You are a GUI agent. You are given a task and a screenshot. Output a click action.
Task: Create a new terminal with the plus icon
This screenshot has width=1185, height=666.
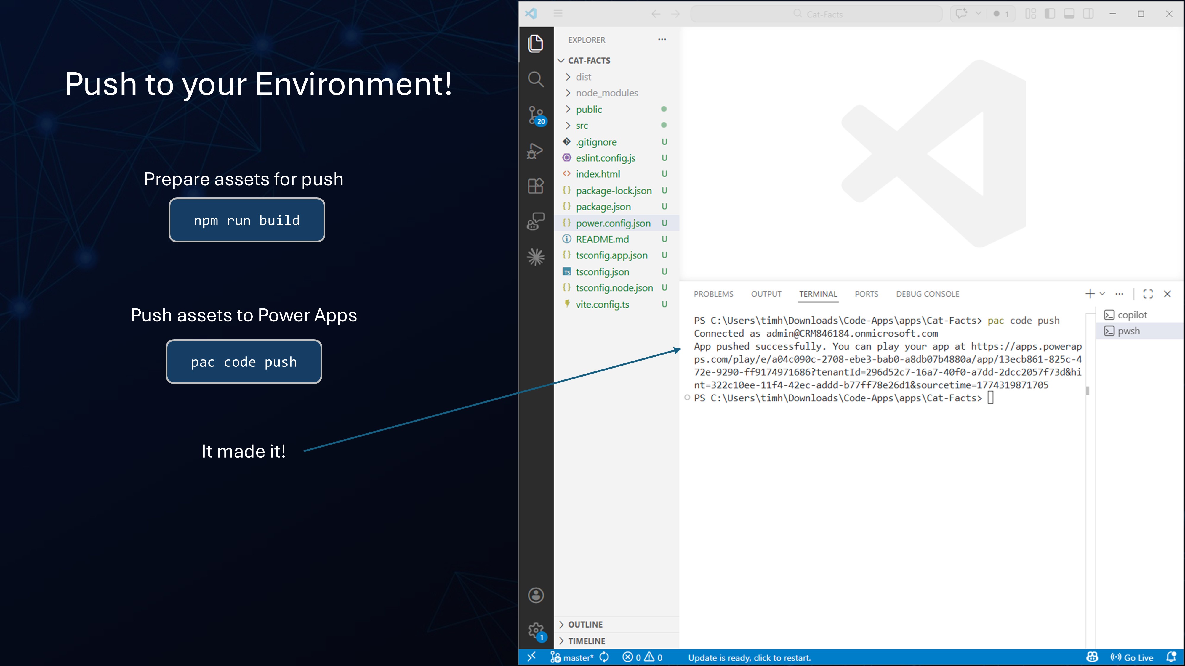1090,294
